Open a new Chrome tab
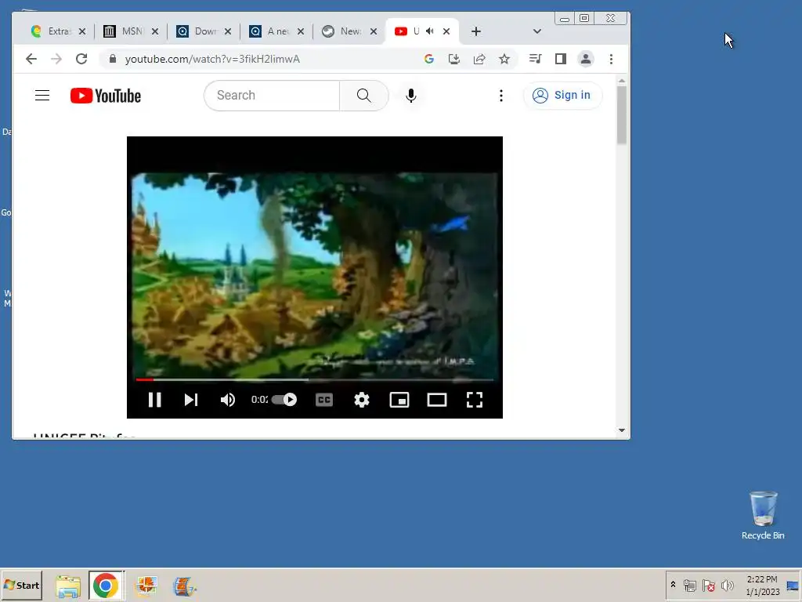Image resolution: width=802 pixels, height=602 pixels. (x=476, y=31)
